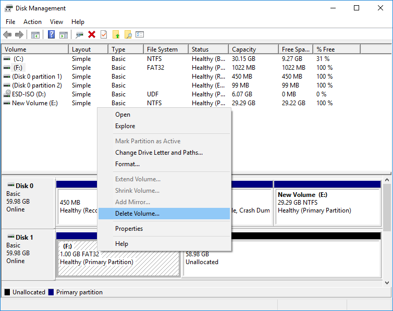Image resolution: width=393 pixels, height=311 pixels.
Task: Open the Help menu in menu bar
Action: tap(78, 22)
